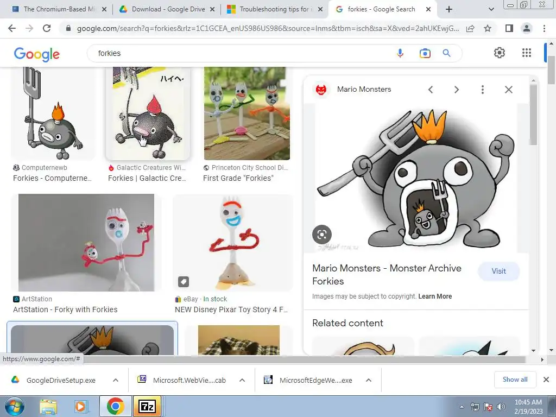Open the Action Center flag tray icon

(488, 407)
